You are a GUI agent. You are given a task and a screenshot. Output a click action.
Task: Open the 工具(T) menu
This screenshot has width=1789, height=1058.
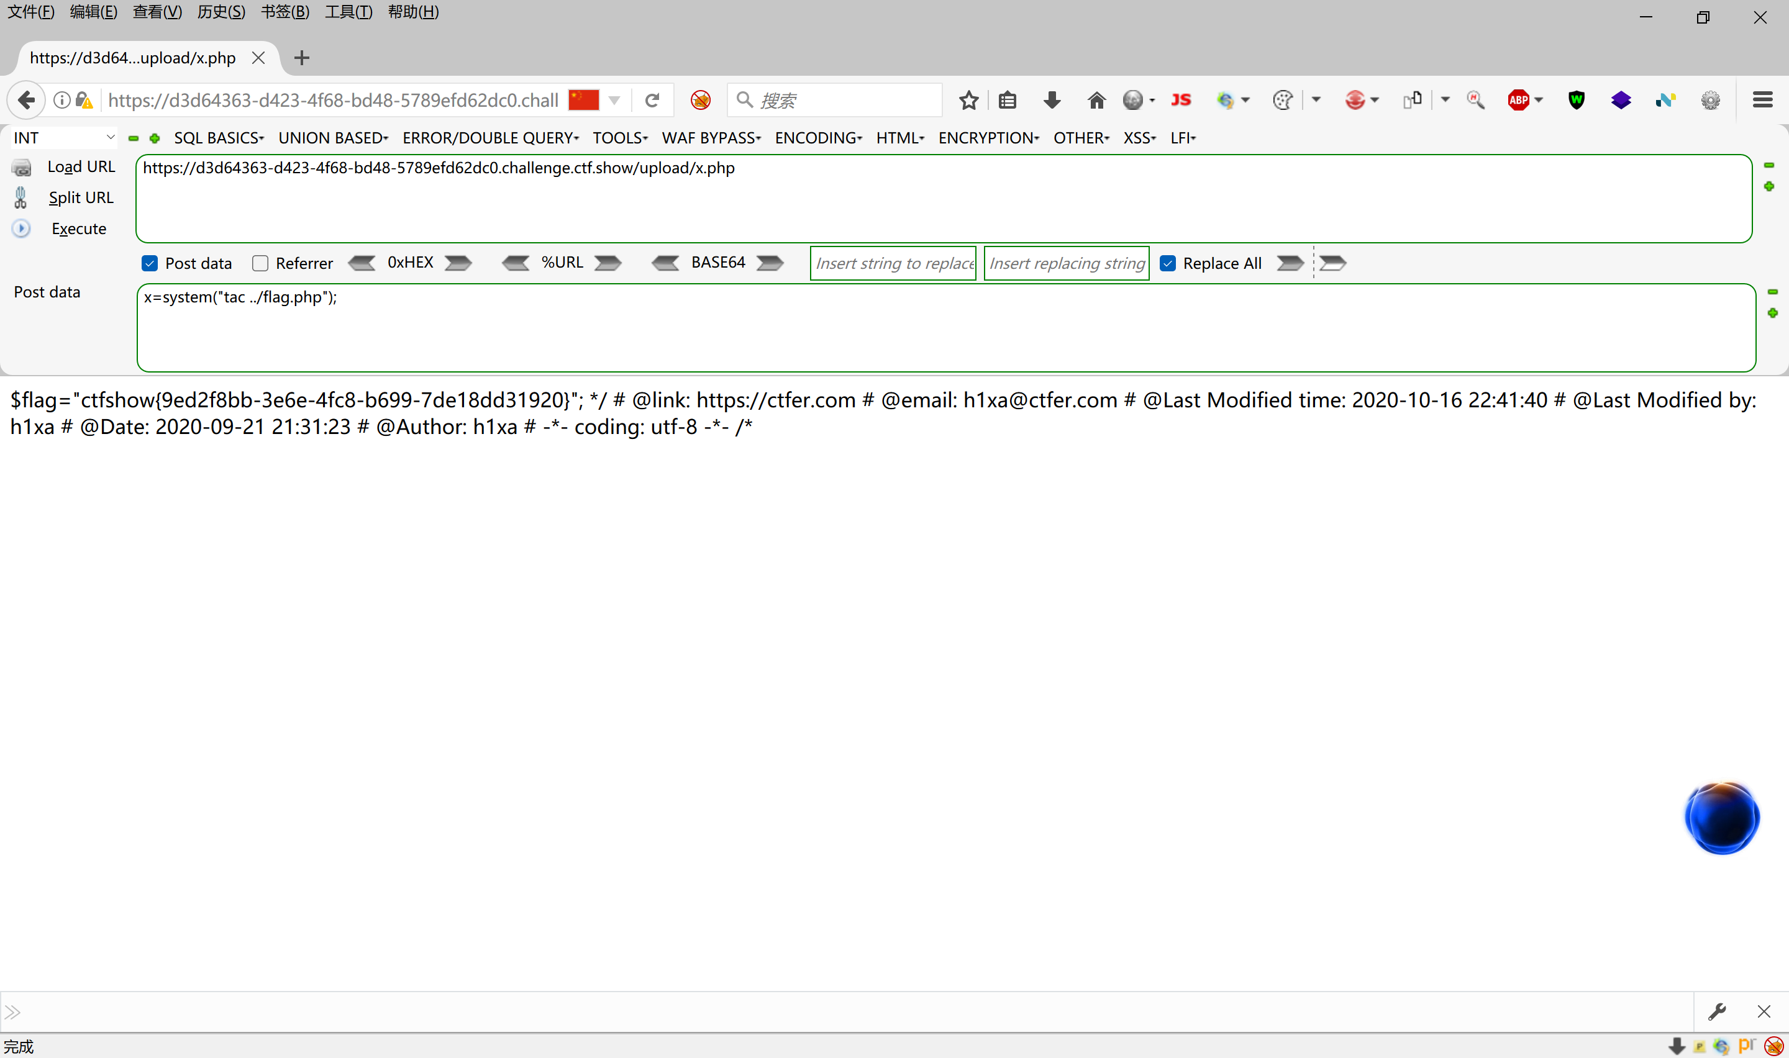(x=348, y=12)
